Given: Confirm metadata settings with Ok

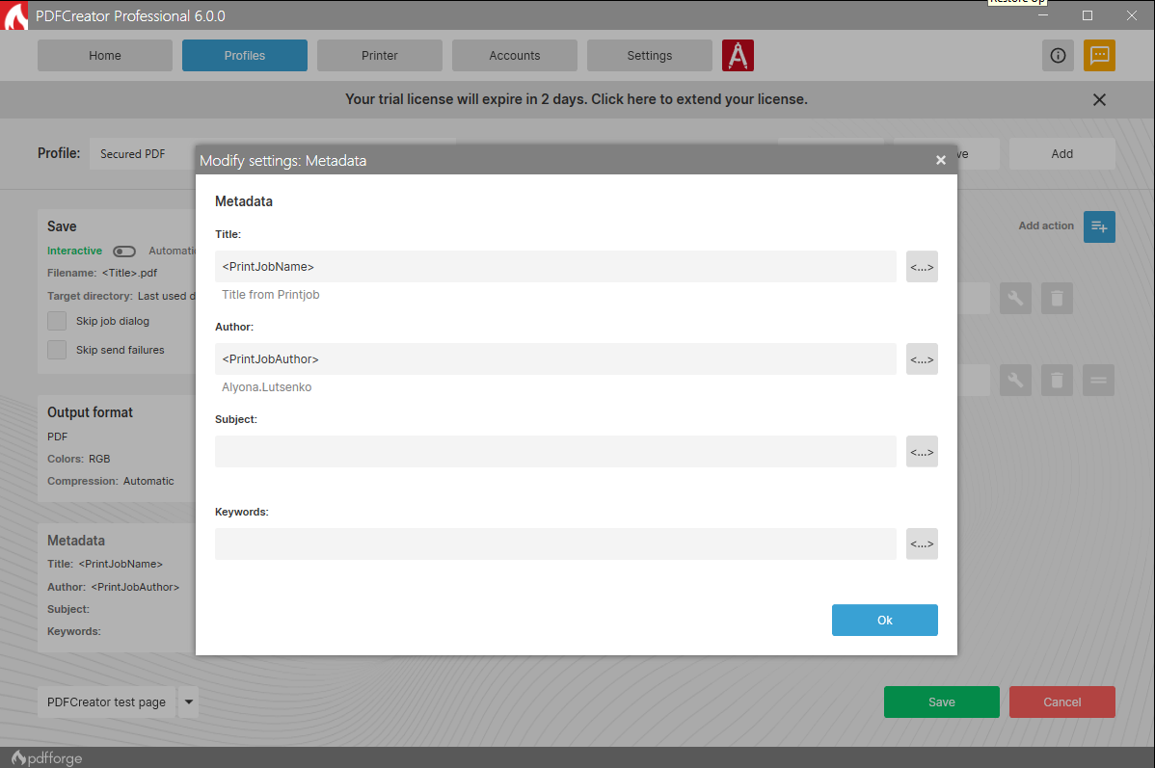Looking at the screenshot, I should pyautogui.click(x=884, y=620).
